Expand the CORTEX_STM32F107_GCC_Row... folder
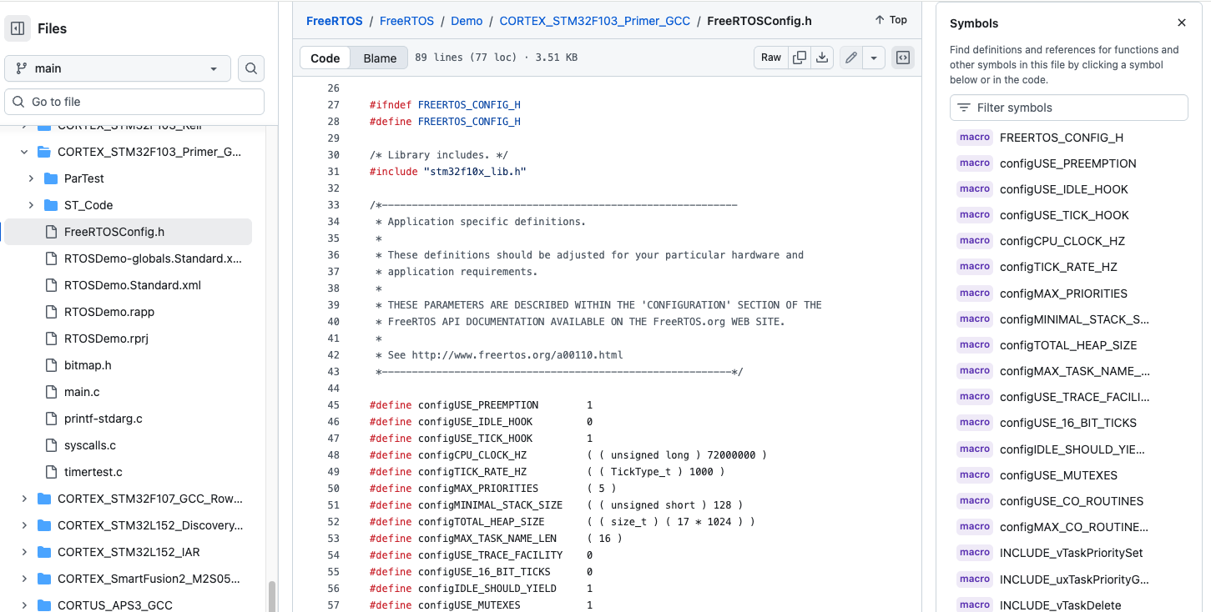 (x=24, y=499)
